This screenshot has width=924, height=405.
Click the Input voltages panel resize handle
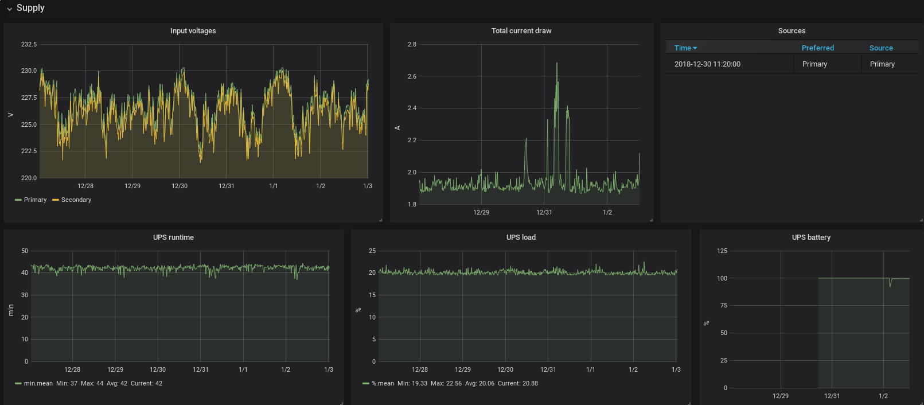point(381,220)
